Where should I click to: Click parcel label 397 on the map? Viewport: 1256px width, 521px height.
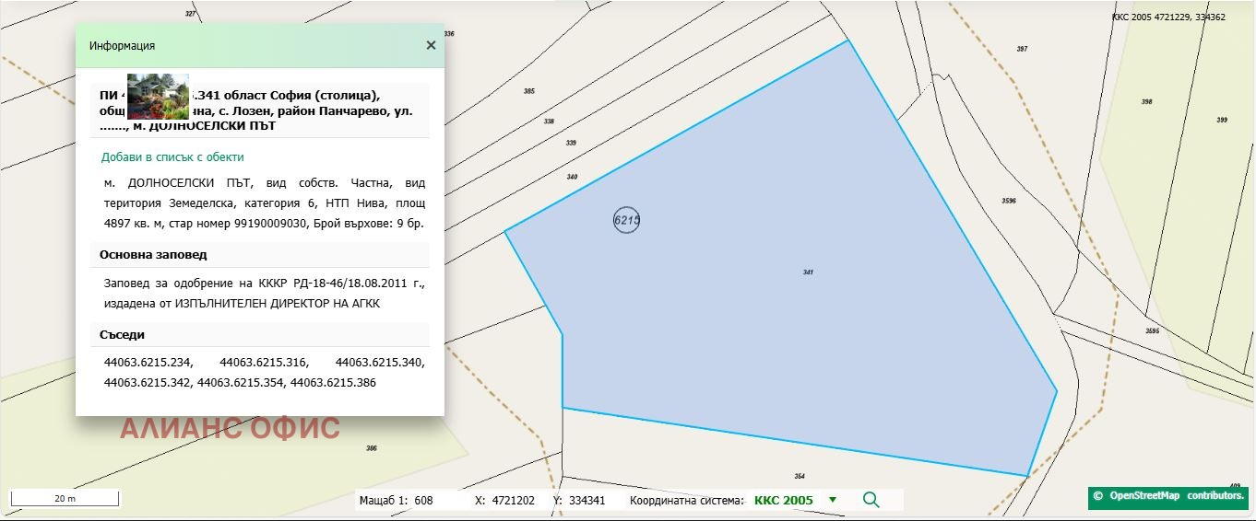click(1022, 49)
